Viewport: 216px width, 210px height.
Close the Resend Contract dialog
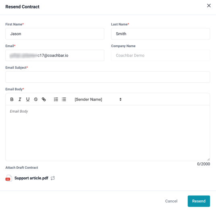tap(209, 6)
